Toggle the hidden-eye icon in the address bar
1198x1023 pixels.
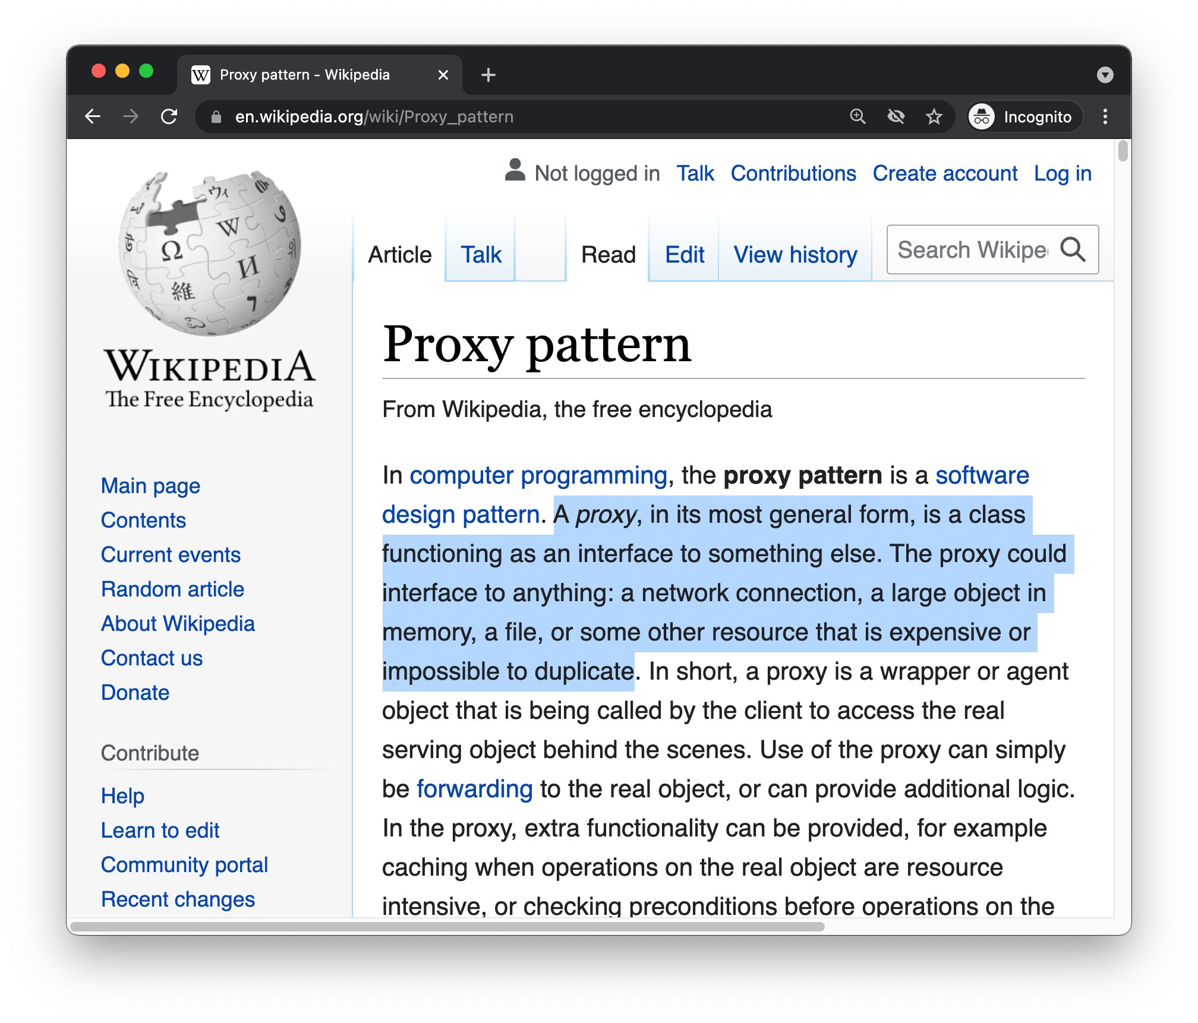896,116
